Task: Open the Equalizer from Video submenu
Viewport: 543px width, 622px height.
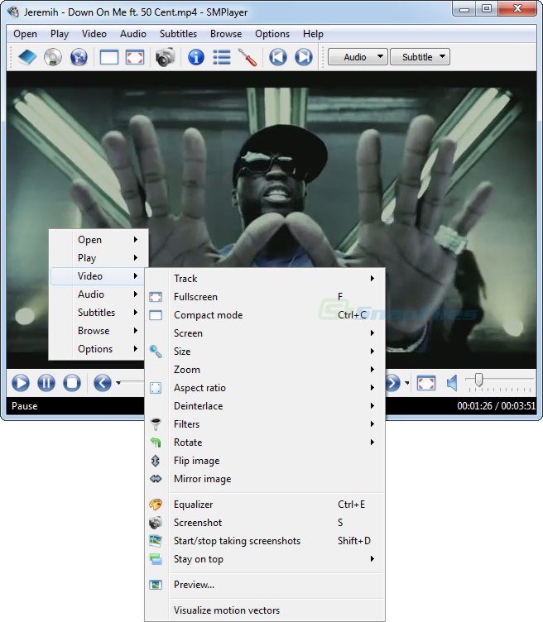Action: (265, 505)
